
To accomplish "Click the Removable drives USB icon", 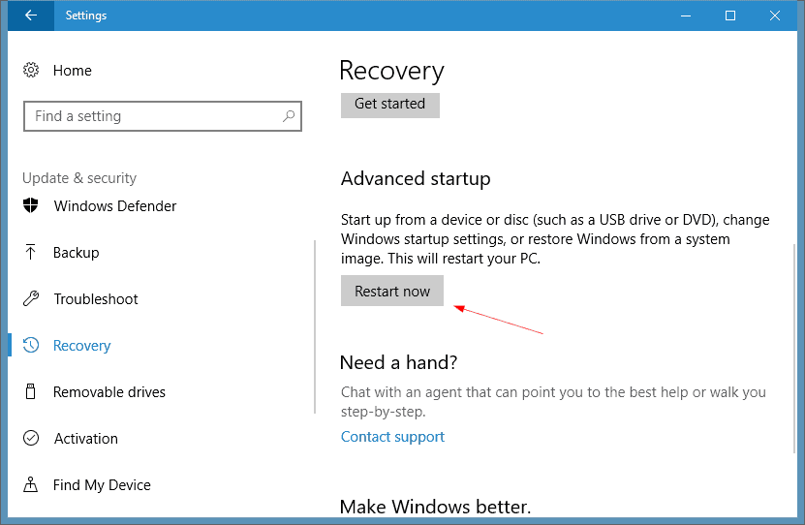I will 31,392.
